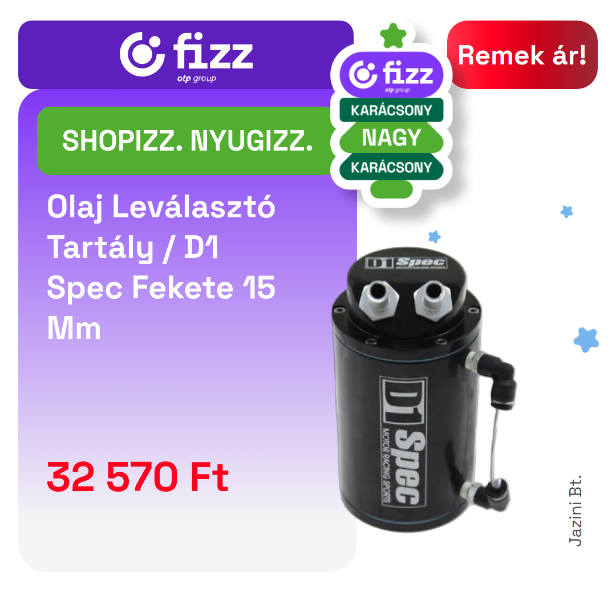Click the vertical D1 Spec label on tank body
616x616 pixels.
click(403, 441)
